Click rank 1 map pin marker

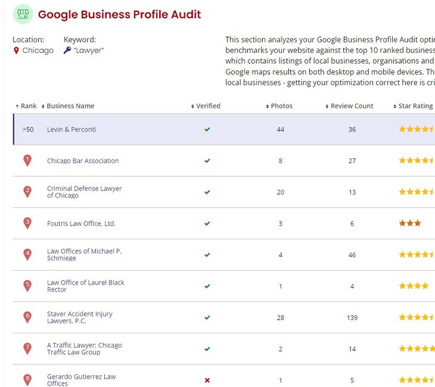point(27,160)
